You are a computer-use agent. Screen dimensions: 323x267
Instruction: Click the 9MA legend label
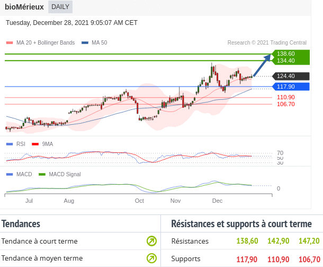(x=48, y=144)
